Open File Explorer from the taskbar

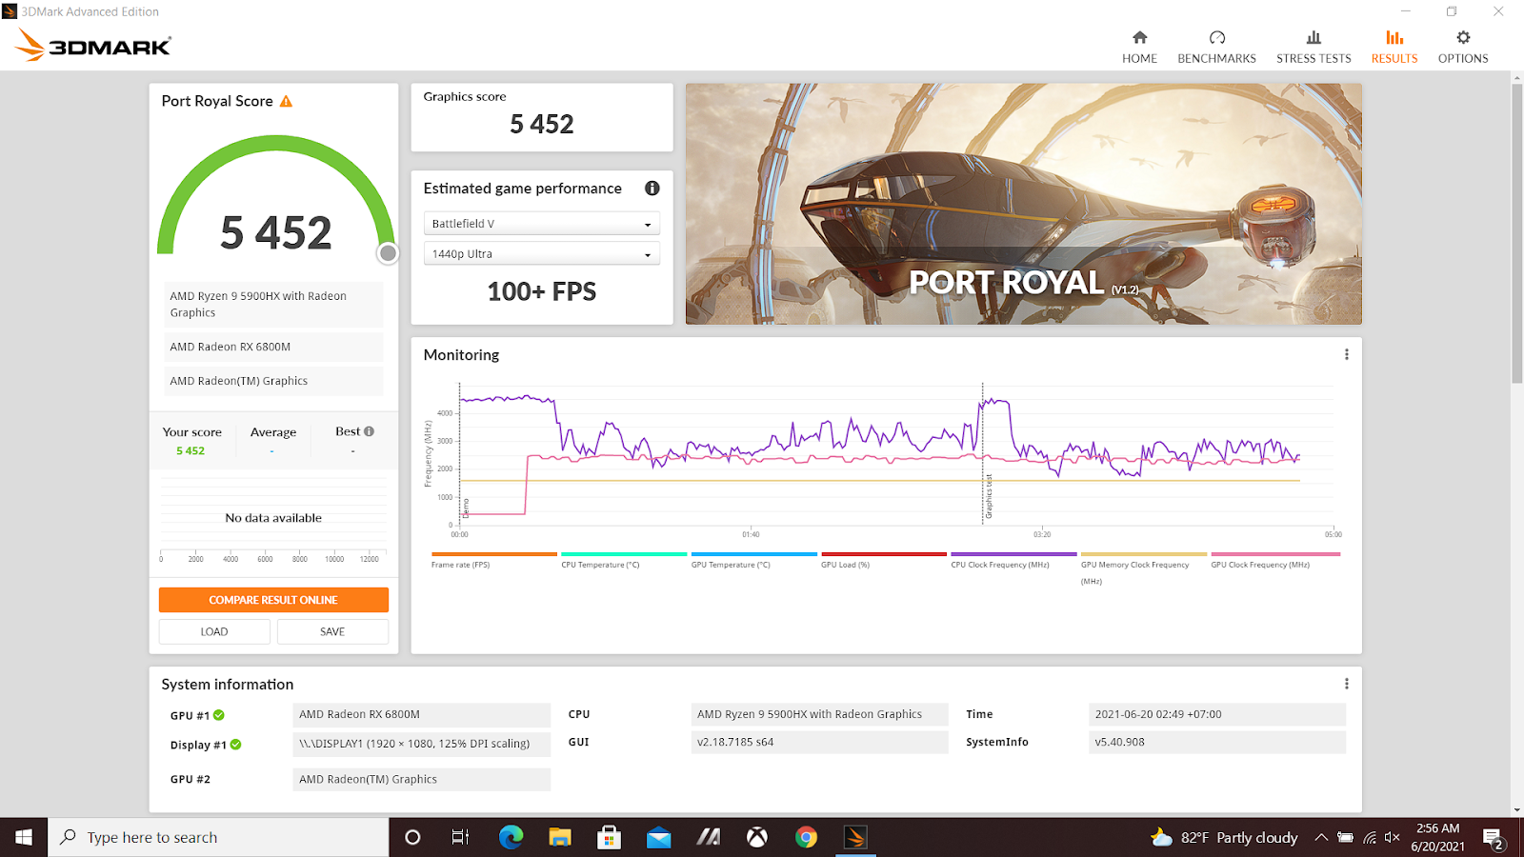(x=560, y=837)
